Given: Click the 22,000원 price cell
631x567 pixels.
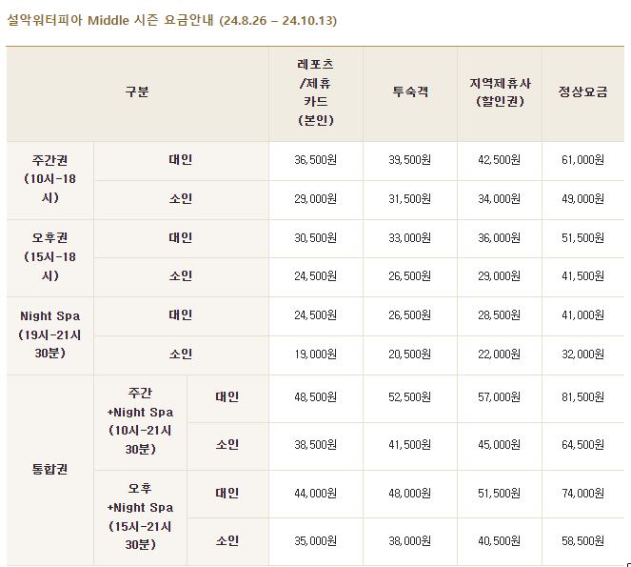Looking at the screenshot, I should (499, 354).
